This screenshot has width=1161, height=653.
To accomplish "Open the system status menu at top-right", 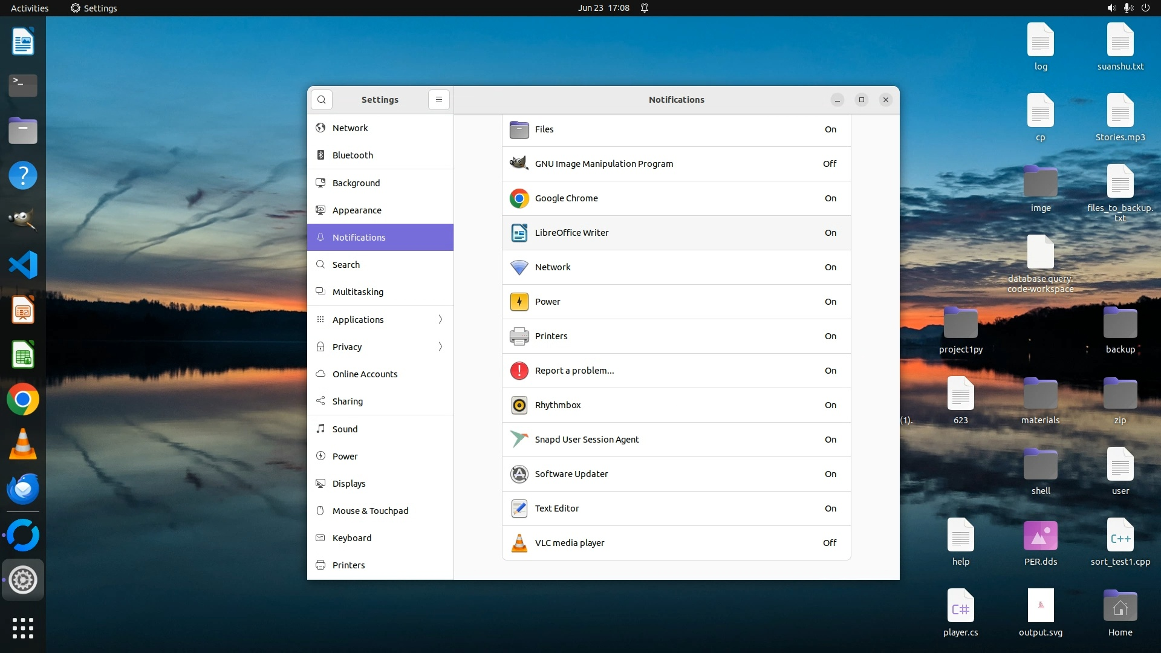I will [1128, 8].
